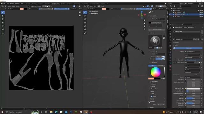
Task: Click the zoom magnifier in the 3D viewport
Action: (x=144, y=20)
